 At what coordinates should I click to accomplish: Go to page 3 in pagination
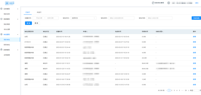[174, 90]
